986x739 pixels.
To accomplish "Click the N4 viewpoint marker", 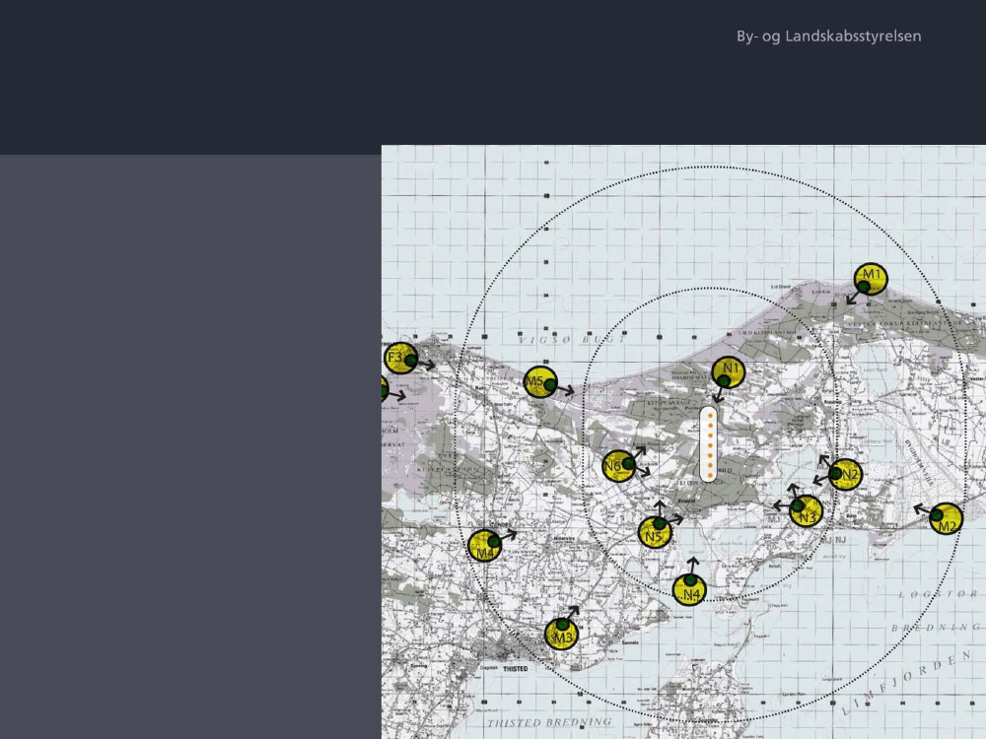I will (x=689, y=589).
